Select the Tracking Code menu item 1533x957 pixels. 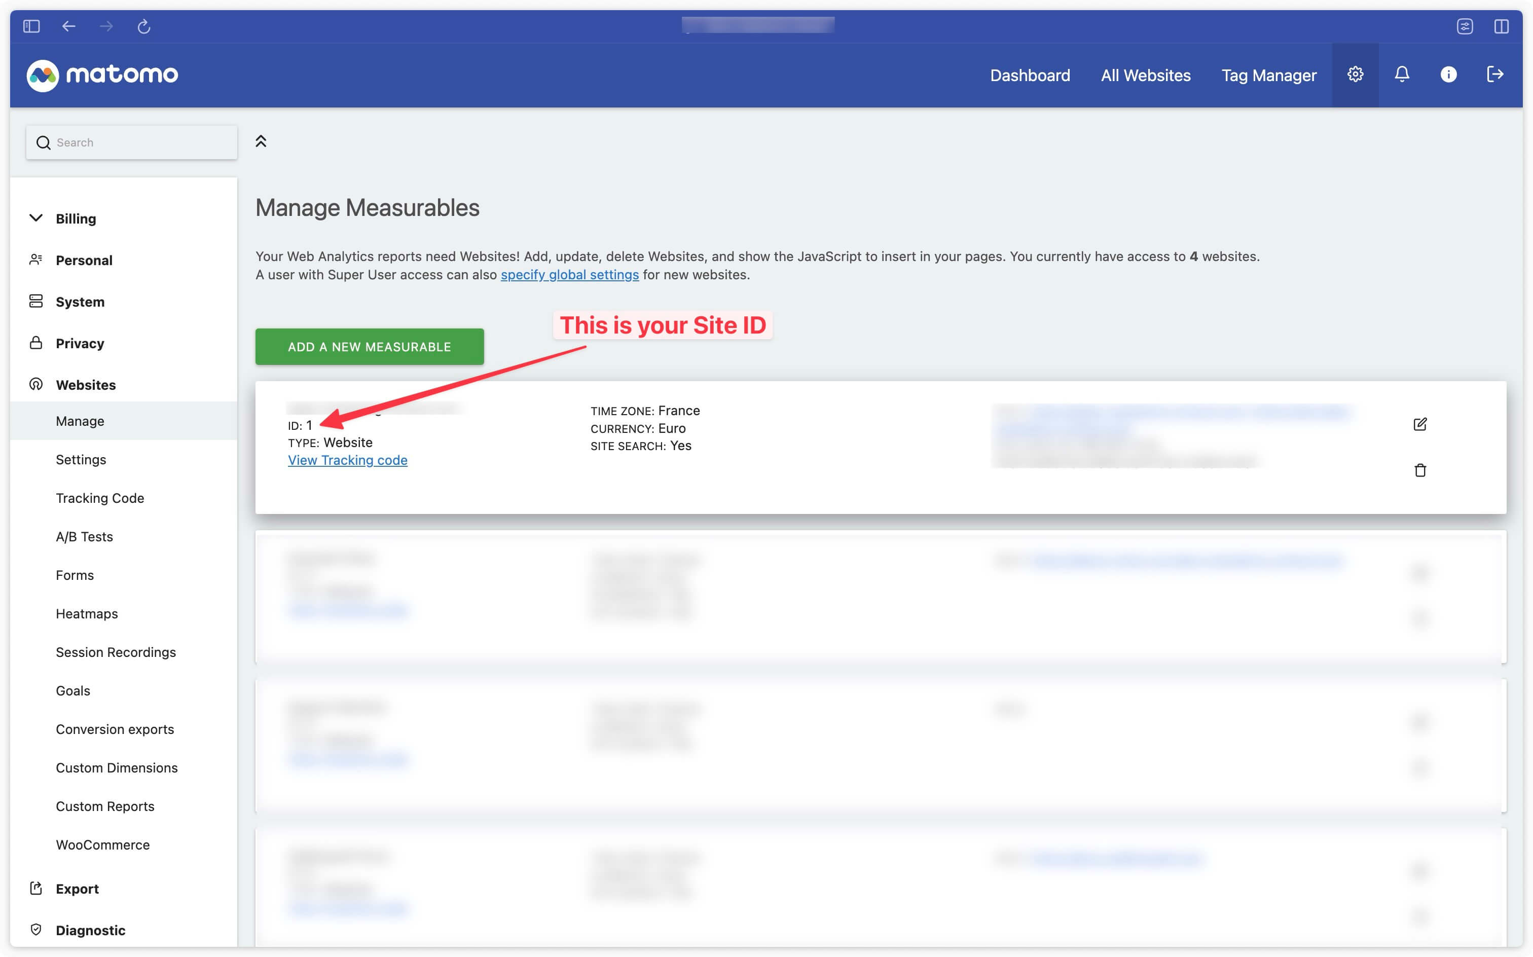pyautogui.click(x=99, y=497)
